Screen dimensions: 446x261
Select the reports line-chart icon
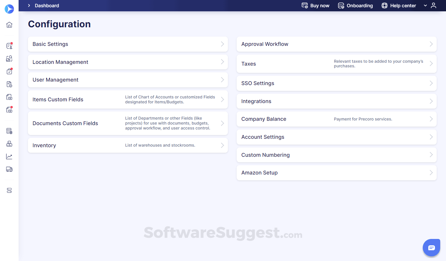coord(9,156)
